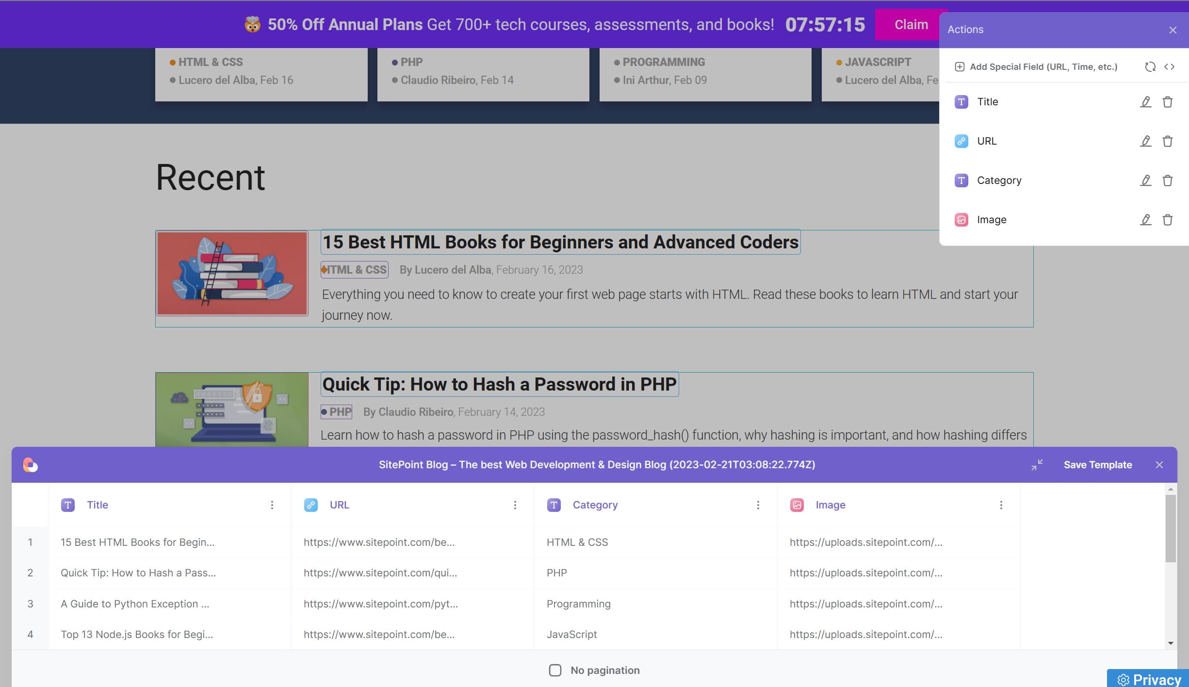Remove the Image field with trash icon

click(1167, 220)
